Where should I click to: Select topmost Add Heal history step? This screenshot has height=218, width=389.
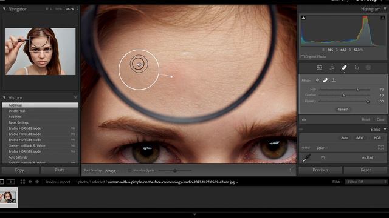pyautogui.click(x=40, y=105)
